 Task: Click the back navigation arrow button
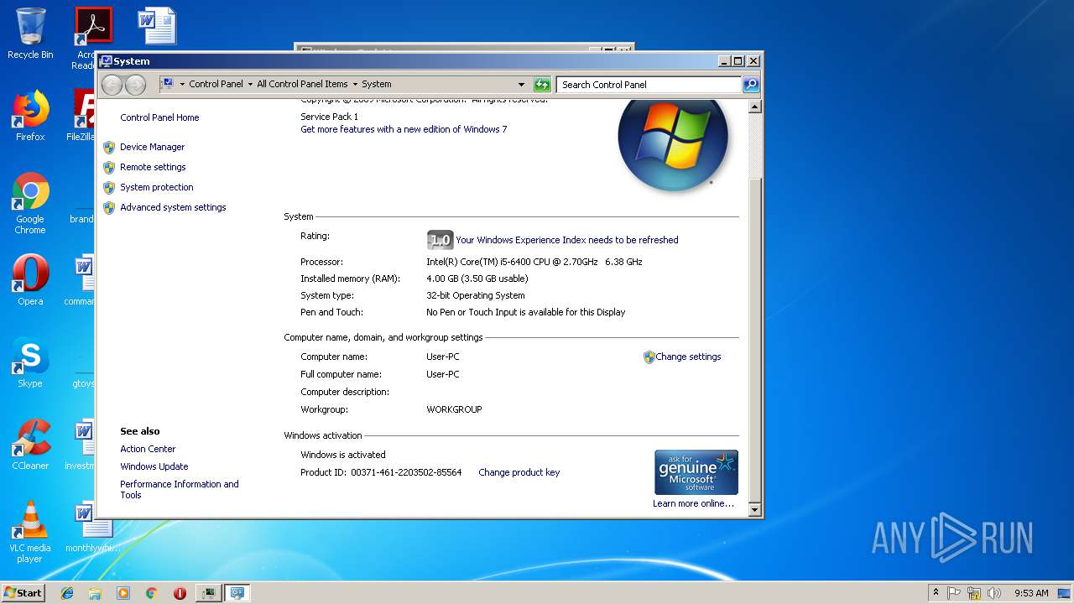[112, 84]
